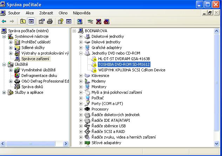Select Sdílené složky in left tree
Image resolution: width=222 pixels, height=156 pixels.
[x=33, y=48]
